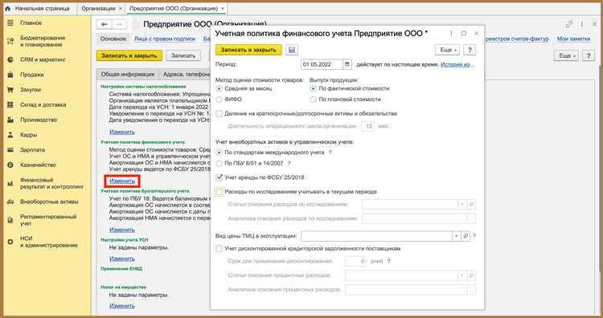This screenshot has width=603, height=318.
Task: Click Вид цены ТМЦ в эксплуатации input field
Action: point(376,236)
